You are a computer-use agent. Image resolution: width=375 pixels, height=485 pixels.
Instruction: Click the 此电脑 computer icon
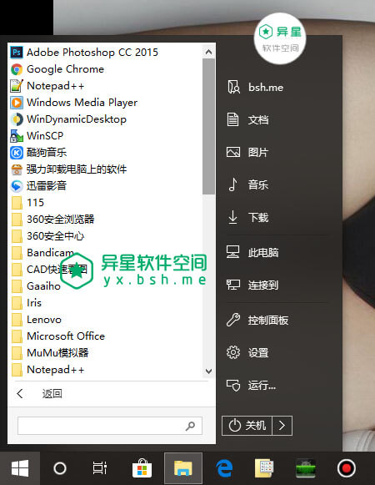[232, 252]
